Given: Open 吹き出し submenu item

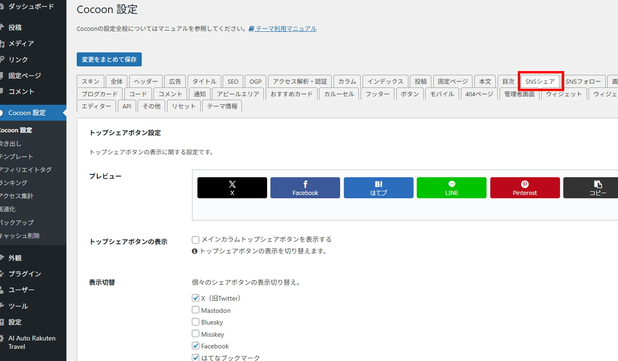Looking at the screenshot, I should (x=11, y=144).
